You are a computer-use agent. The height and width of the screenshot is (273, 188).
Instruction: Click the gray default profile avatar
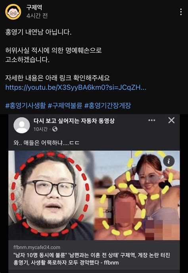(x=22, y=125)
